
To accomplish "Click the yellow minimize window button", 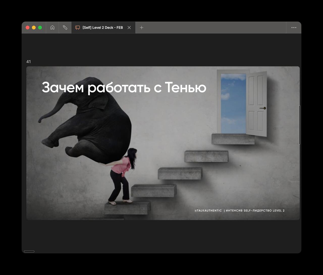I will [34, 27].
